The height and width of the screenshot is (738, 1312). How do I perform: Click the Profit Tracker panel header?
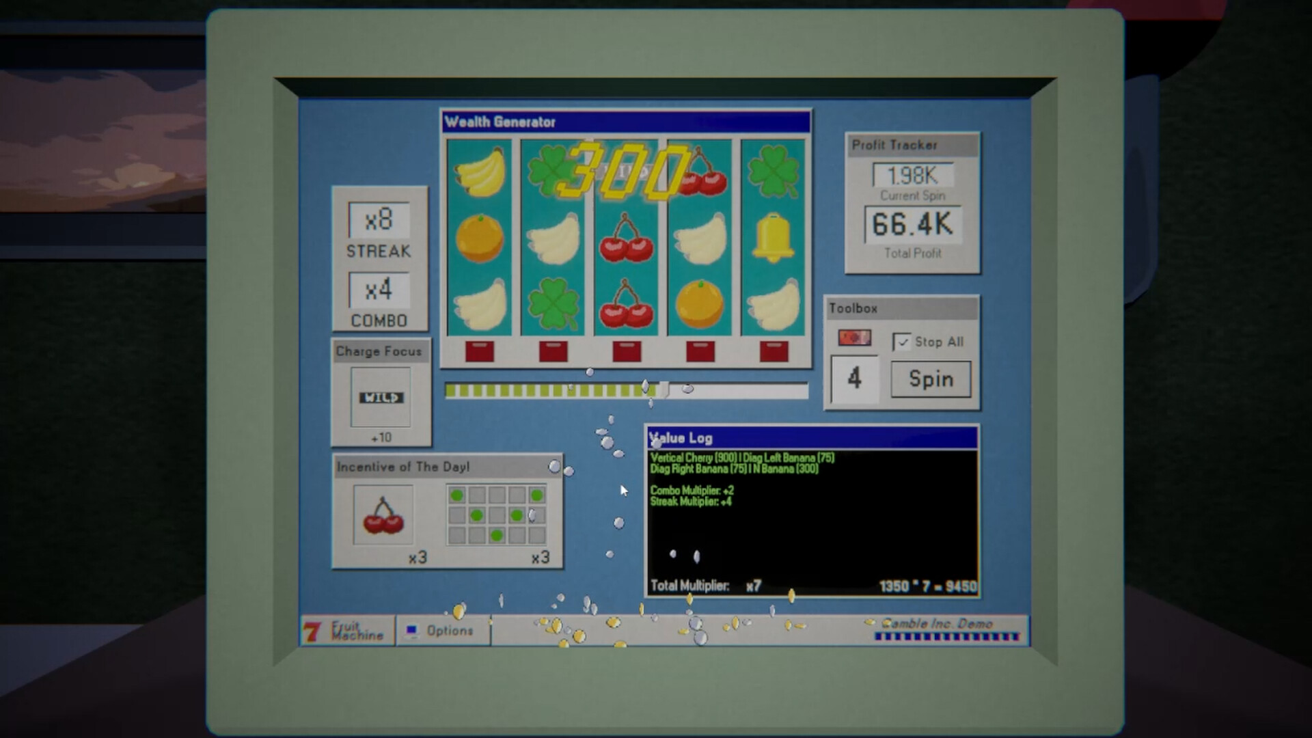(x=912, y=145)
